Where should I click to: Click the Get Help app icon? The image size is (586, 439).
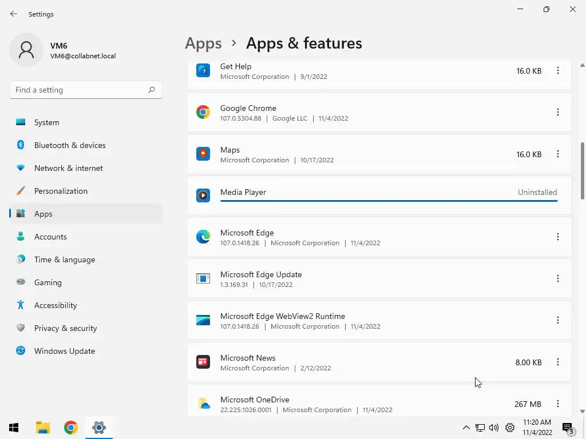[x=203, y=70]
